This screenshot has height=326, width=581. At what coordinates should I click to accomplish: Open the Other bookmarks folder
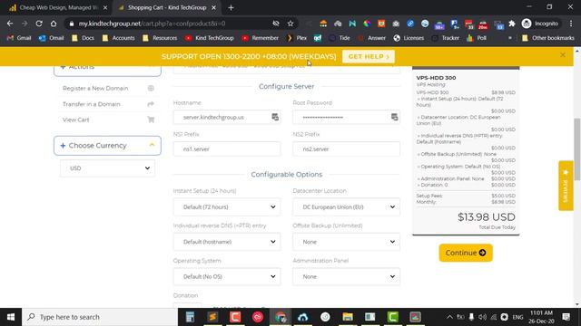point(547,38)
